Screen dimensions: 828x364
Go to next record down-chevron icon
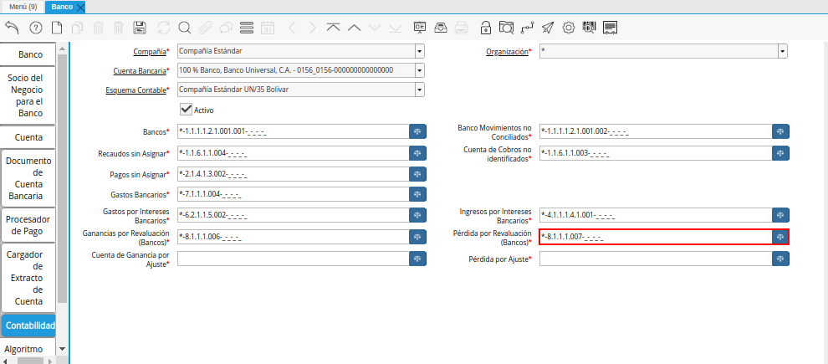(x=375, y=28)
